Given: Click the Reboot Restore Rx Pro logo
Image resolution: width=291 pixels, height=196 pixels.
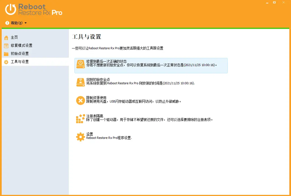Looking at the screenshot, I should [34, 10].
